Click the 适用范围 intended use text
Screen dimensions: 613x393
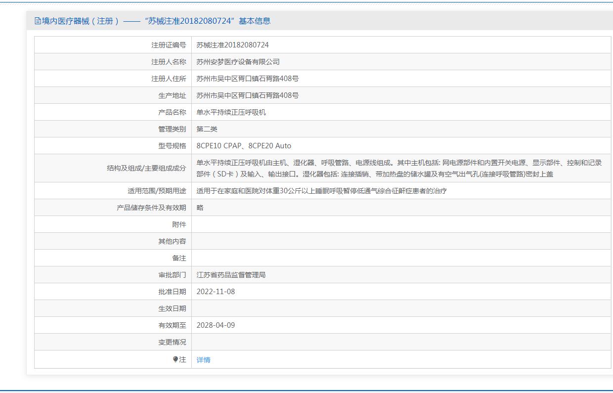point(321,191)
